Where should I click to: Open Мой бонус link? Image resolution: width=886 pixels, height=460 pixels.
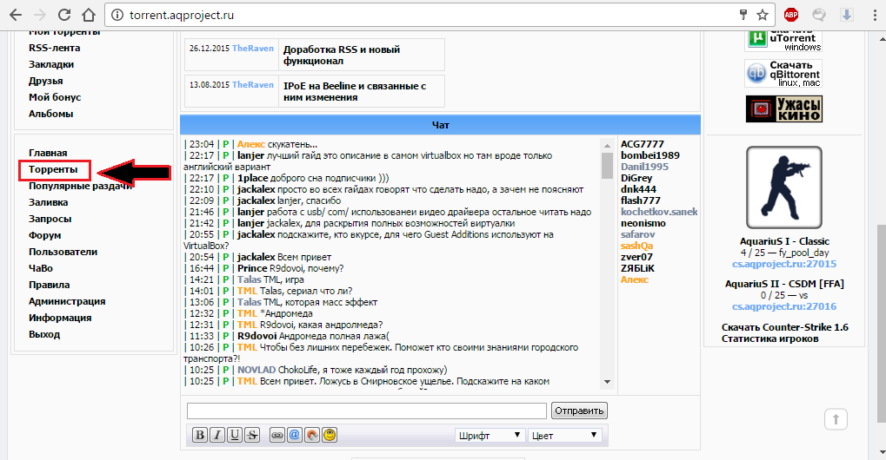point(55,97)
